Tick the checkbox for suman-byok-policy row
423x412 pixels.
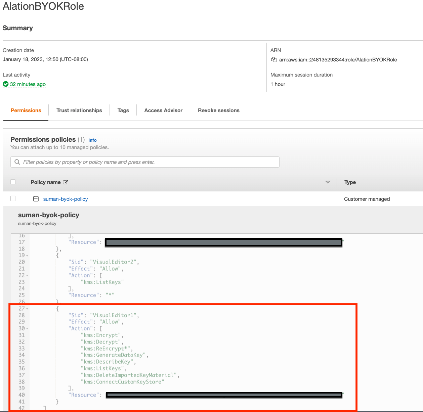coord(13,198)
